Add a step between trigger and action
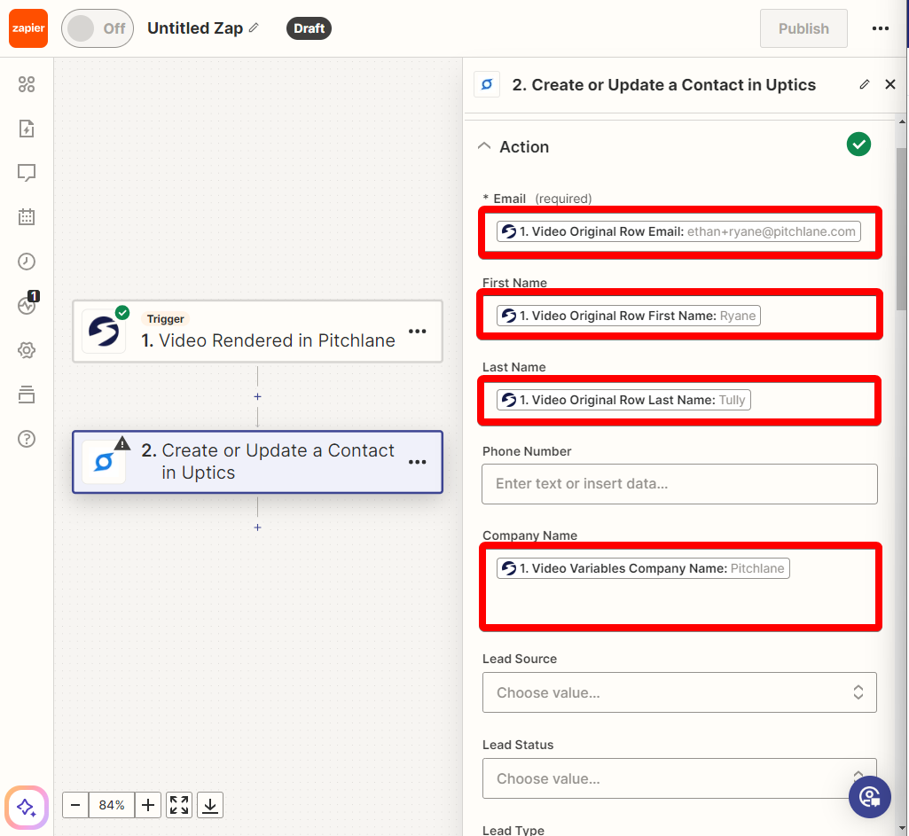The height and width of the screenshot is (836, 909). [257, 397]
